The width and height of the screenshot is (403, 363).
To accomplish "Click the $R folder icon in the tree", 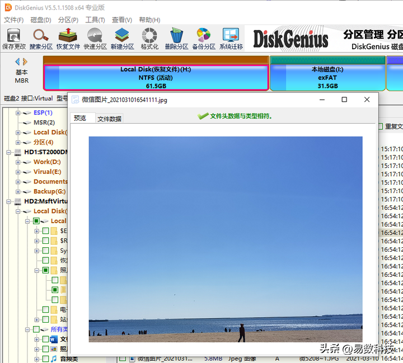I will [54, 241].
